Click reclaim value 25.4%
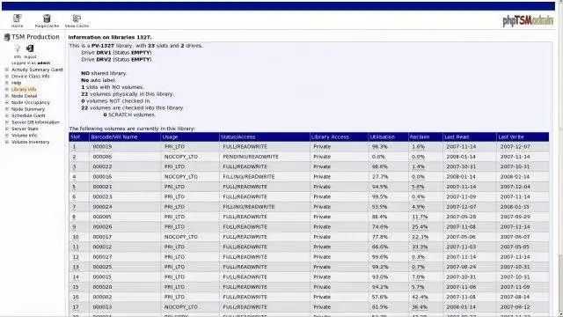Image resolution: width=563 pixels, height=317 pixels. 420,227
